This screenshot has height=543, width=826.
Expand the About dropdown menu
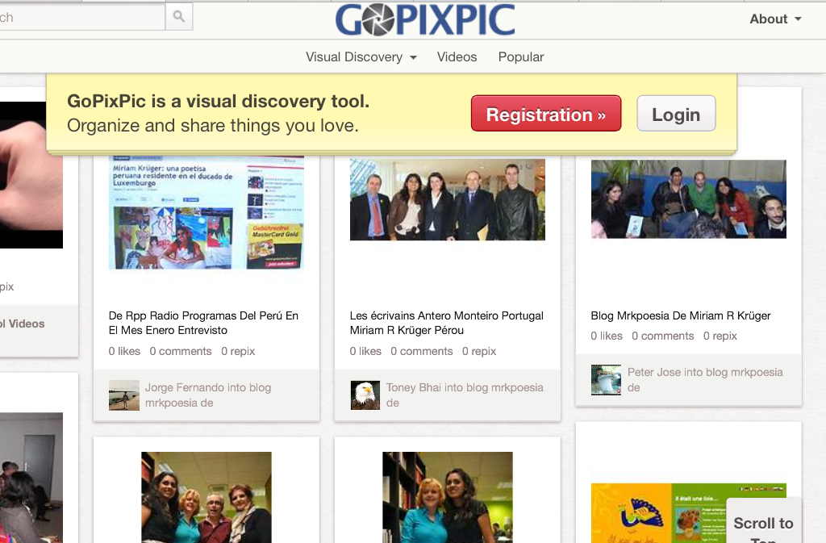(x=775, y=19)
